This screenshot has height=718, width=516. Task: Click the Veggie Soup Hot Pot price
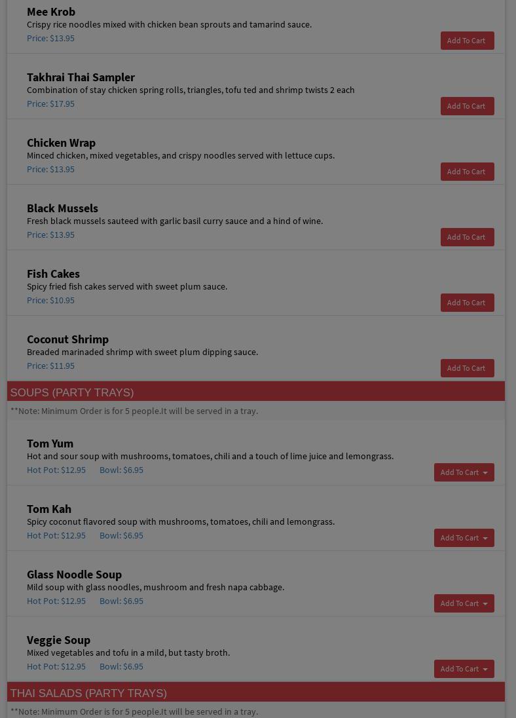[56, 666]
